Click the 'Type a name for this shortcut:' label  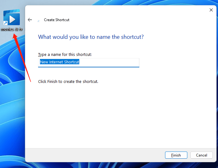click(65, 55)
